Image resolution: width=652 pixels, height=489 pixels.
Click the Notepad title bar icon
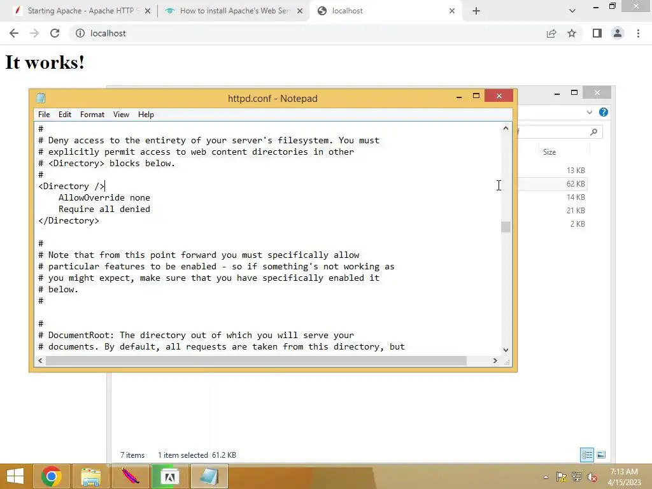[x=41, y=98]
